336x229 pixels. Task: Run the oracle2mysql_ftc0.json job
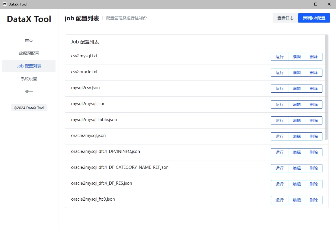279,200
